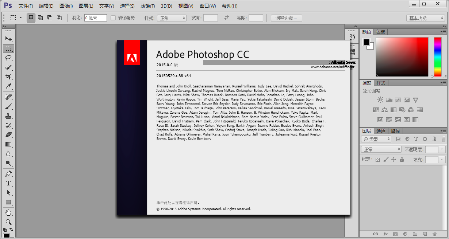Select the Quick Selection tool
449x239 pixels.
point(8,67)
